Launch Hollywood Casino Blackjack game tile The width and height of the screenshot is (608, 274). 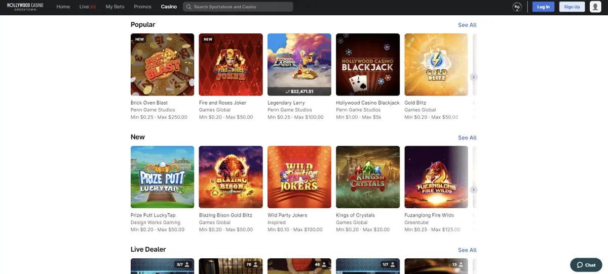coord(368,65)
